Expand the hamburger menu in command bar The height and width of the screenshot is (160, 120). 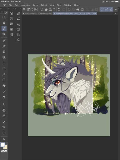(x=24, y=9)
